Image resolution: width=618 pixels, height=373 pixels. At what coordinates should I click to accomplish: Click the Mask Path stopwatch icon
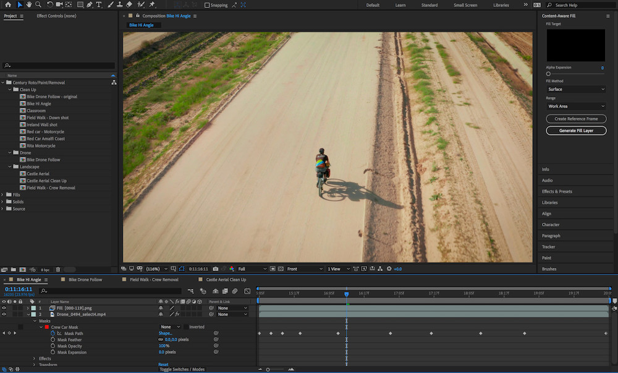(52, 333)
